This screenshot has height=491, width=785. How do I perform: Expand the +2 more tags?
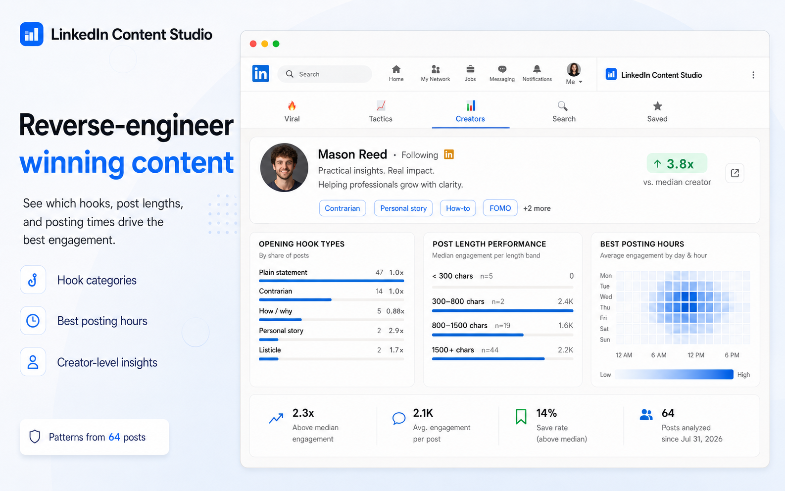tap(537, 208)
